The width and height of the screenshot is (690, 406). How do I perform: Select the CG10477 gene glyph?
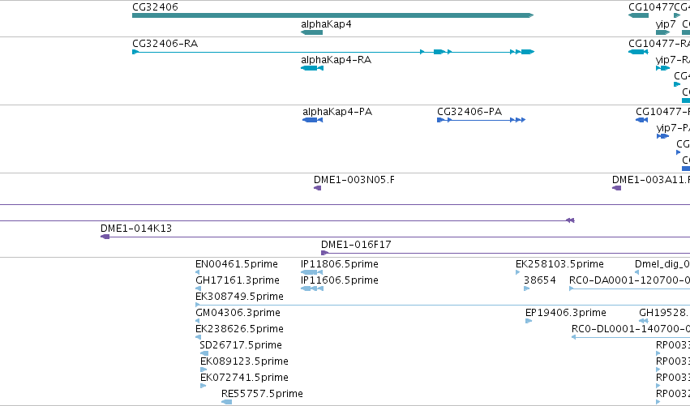point(639,15)
